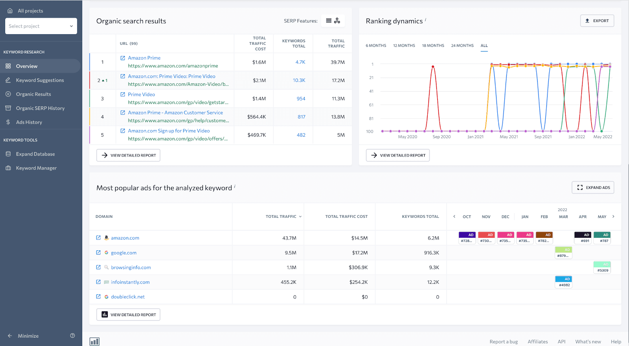Screen dimensions: 629x346
Task: Switch chart to 24 Months tab
Action: click(x=462, y=46)
